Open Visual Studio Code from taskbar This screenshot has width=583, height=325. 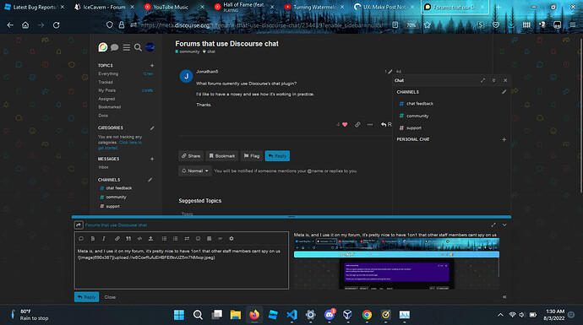click(291, 315)
